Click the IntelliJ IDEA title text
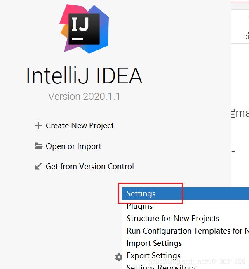The width and height of the screenshot is (249, 269). pyautogui.click(x=84, y=76)
